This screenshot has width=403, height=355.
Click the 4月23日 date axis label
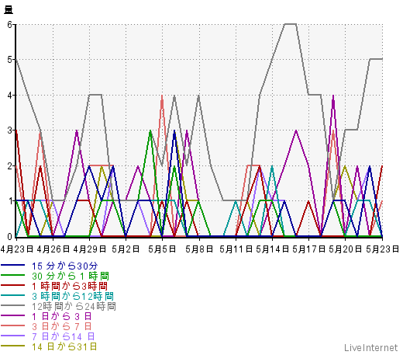pyautogui.click(x=17, y=249)
